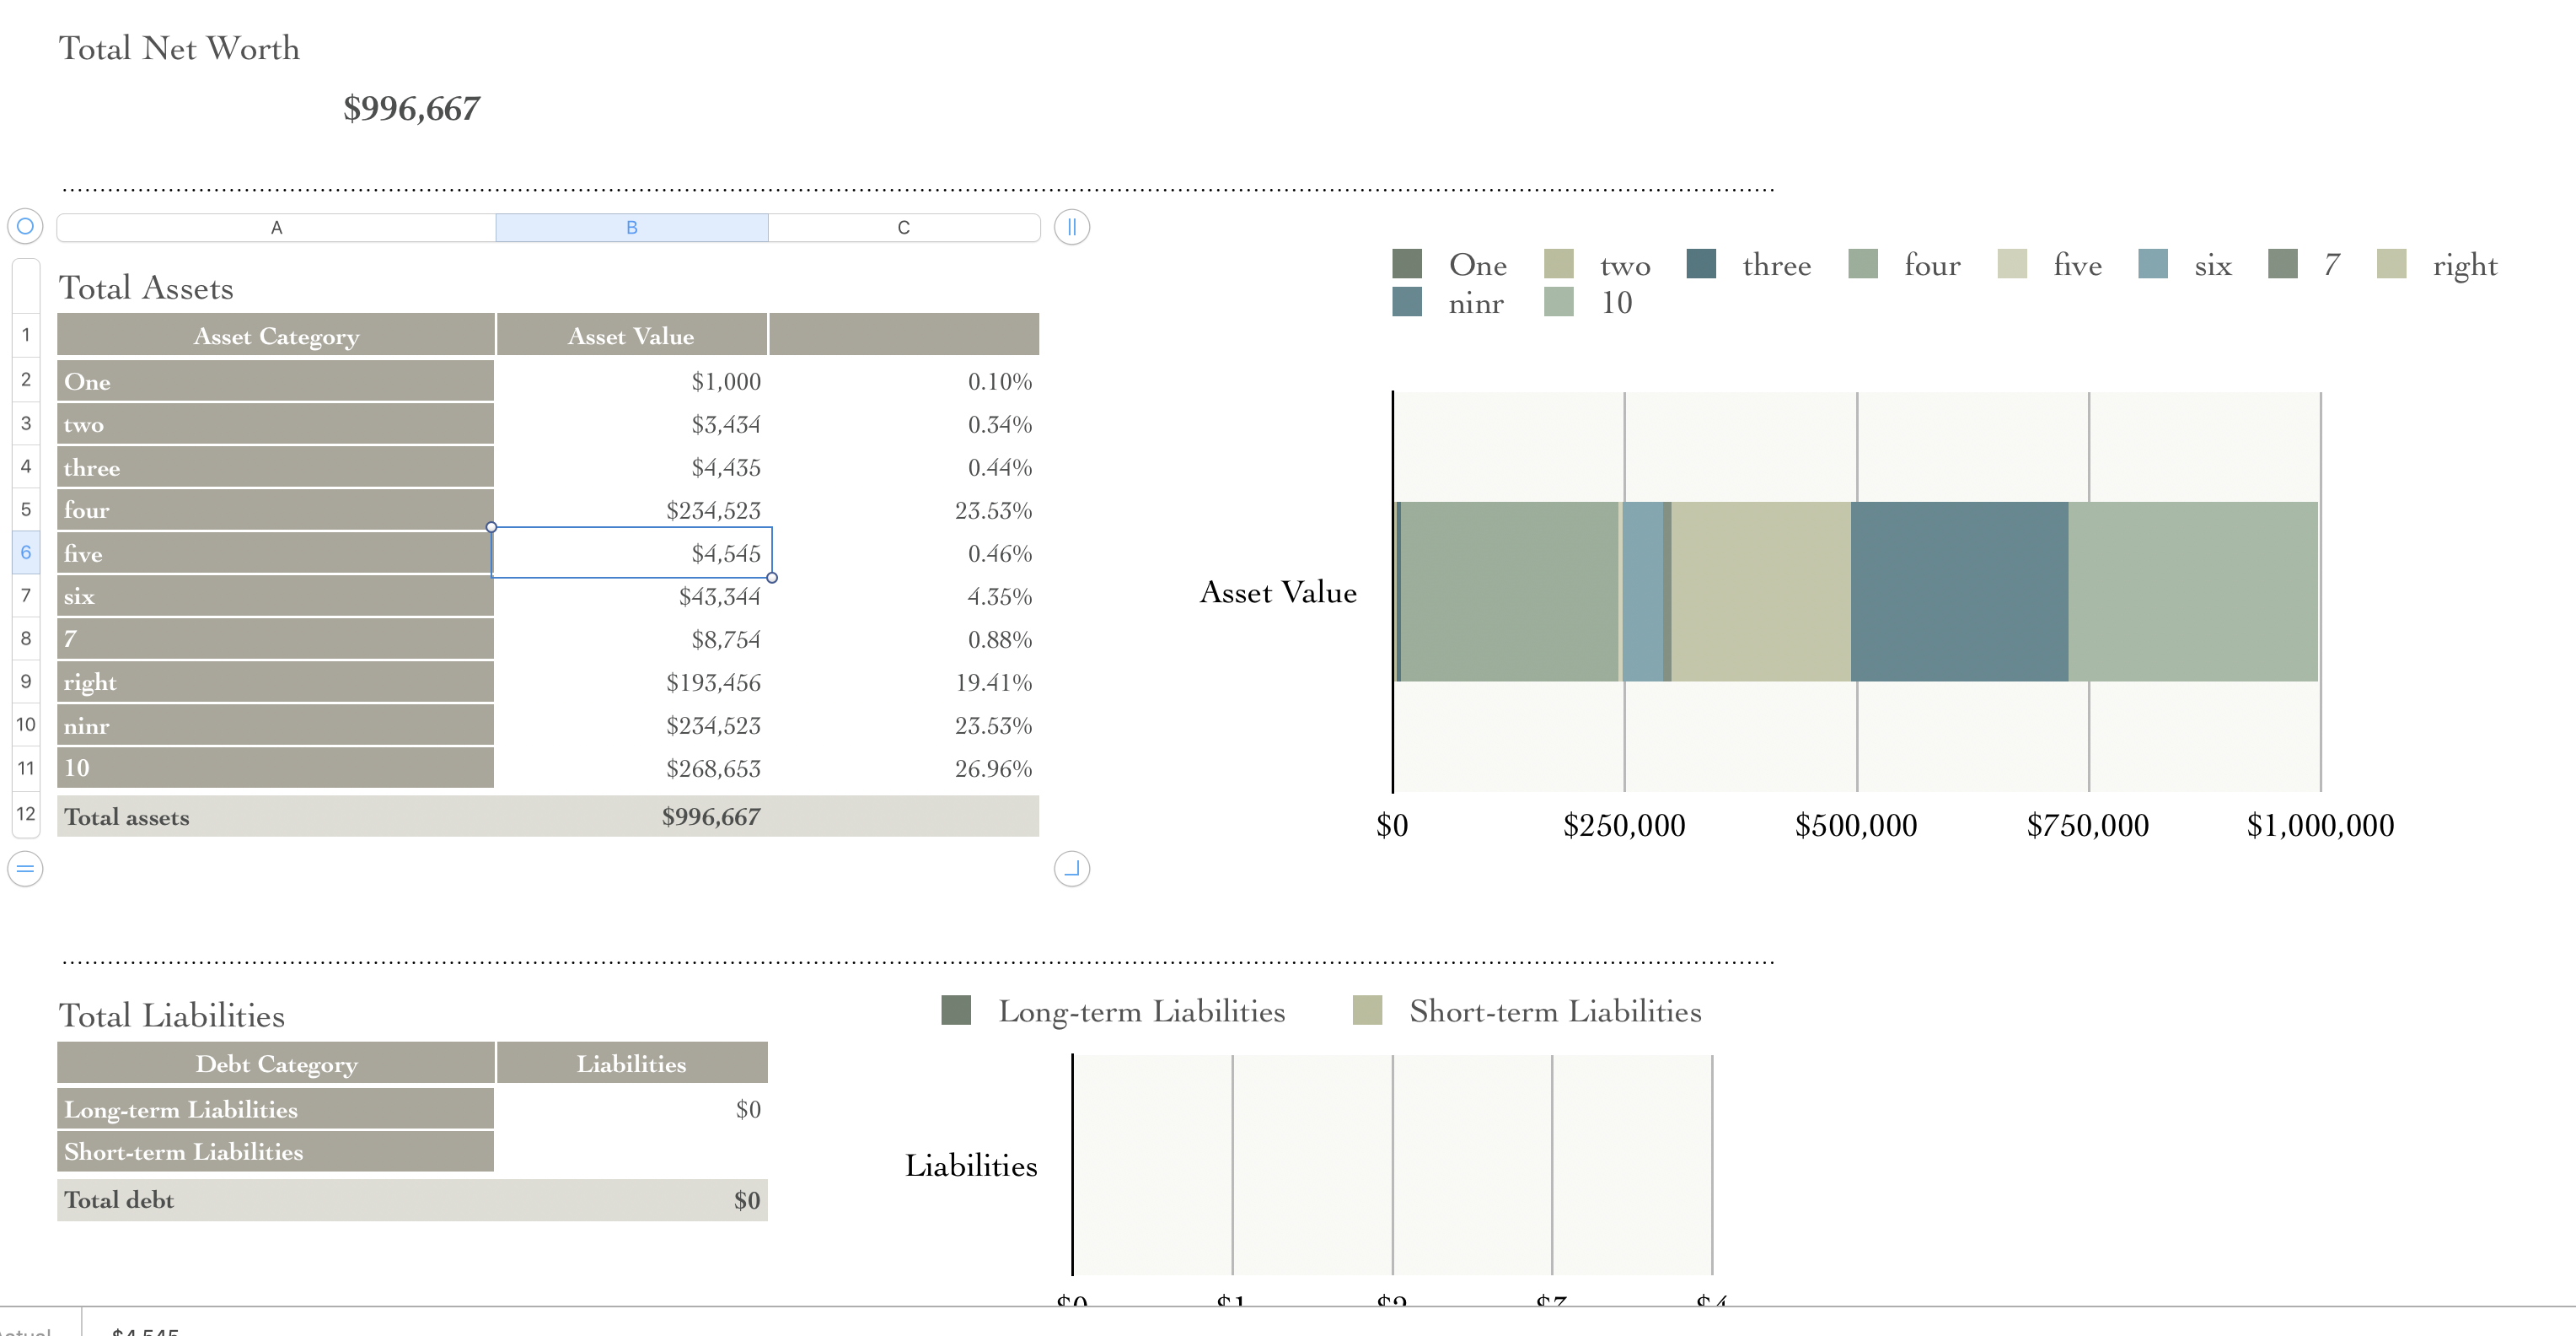Select the Asset Value column header cell
Screen dimensions: 2576x1336
[x=631, y=337]
